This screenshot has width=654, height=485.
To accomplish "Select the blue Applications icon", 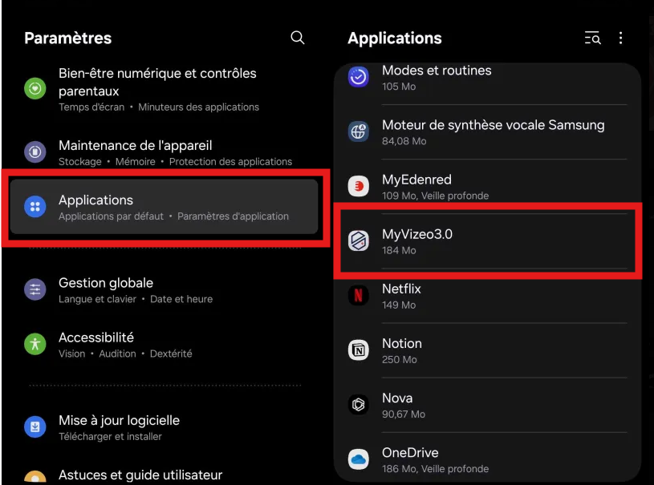I will 35,207.
